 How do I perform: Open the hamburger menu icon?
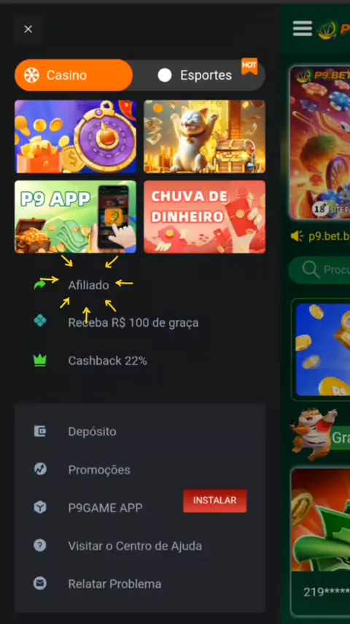(x=303, y=28)
